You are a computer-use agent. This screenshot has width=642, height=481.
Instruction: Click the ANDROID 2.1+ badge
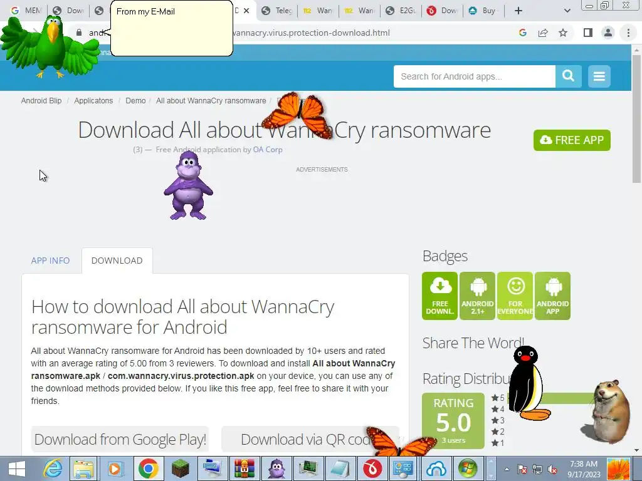point(477,296)
